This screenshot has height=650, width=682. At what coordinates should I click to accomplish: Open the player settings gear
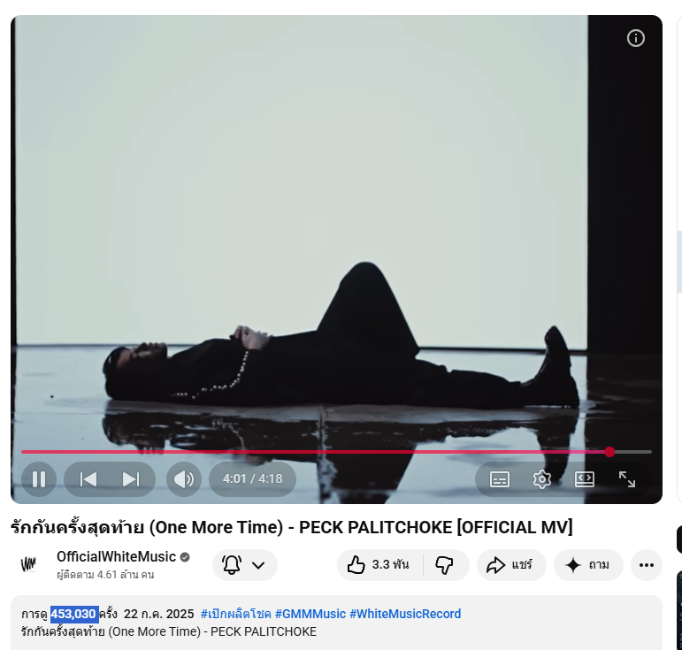coord(542,479)
